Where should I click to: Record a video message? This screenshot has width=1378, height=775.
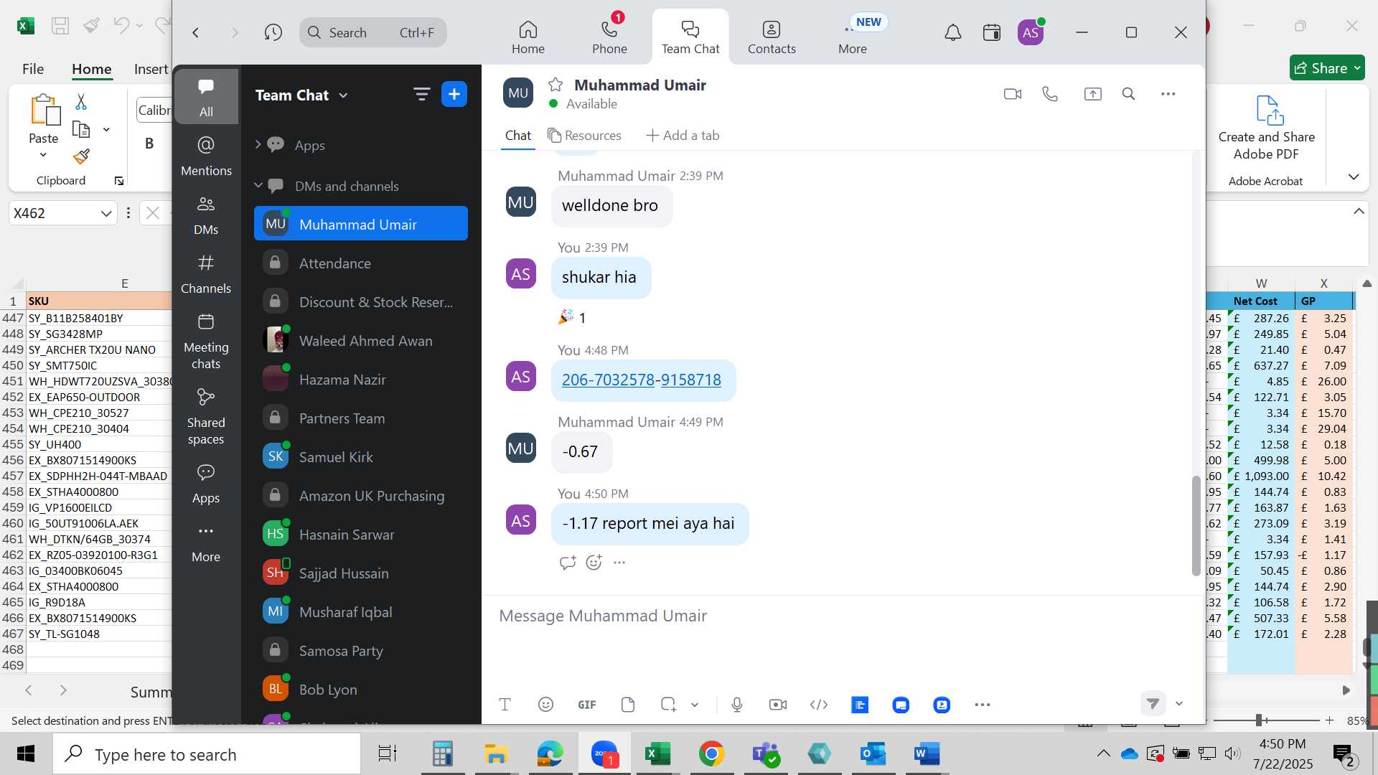(x=777, y=705)
